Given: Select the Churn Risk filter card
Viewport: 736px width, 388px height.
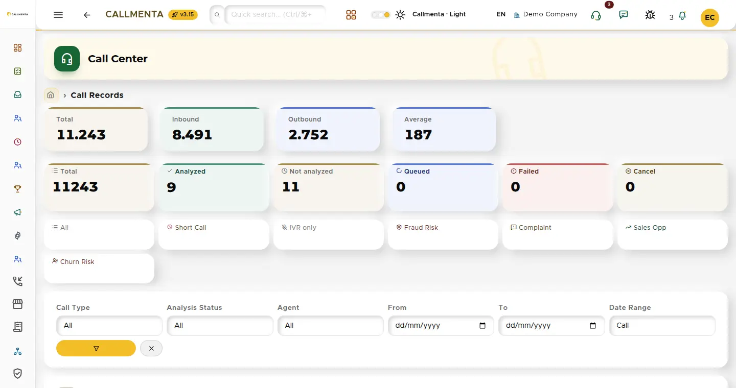Looking at the screenshot, I should pyautogui.click(x=99, y=269).
